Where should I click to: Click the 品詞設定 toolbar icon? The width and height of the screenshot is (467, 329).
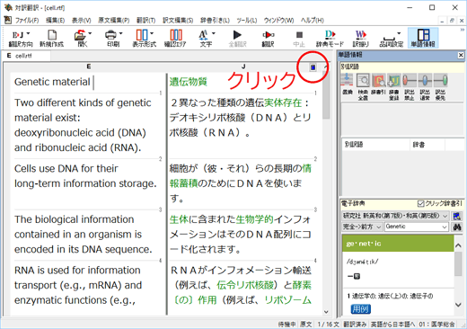coord(389,38)
